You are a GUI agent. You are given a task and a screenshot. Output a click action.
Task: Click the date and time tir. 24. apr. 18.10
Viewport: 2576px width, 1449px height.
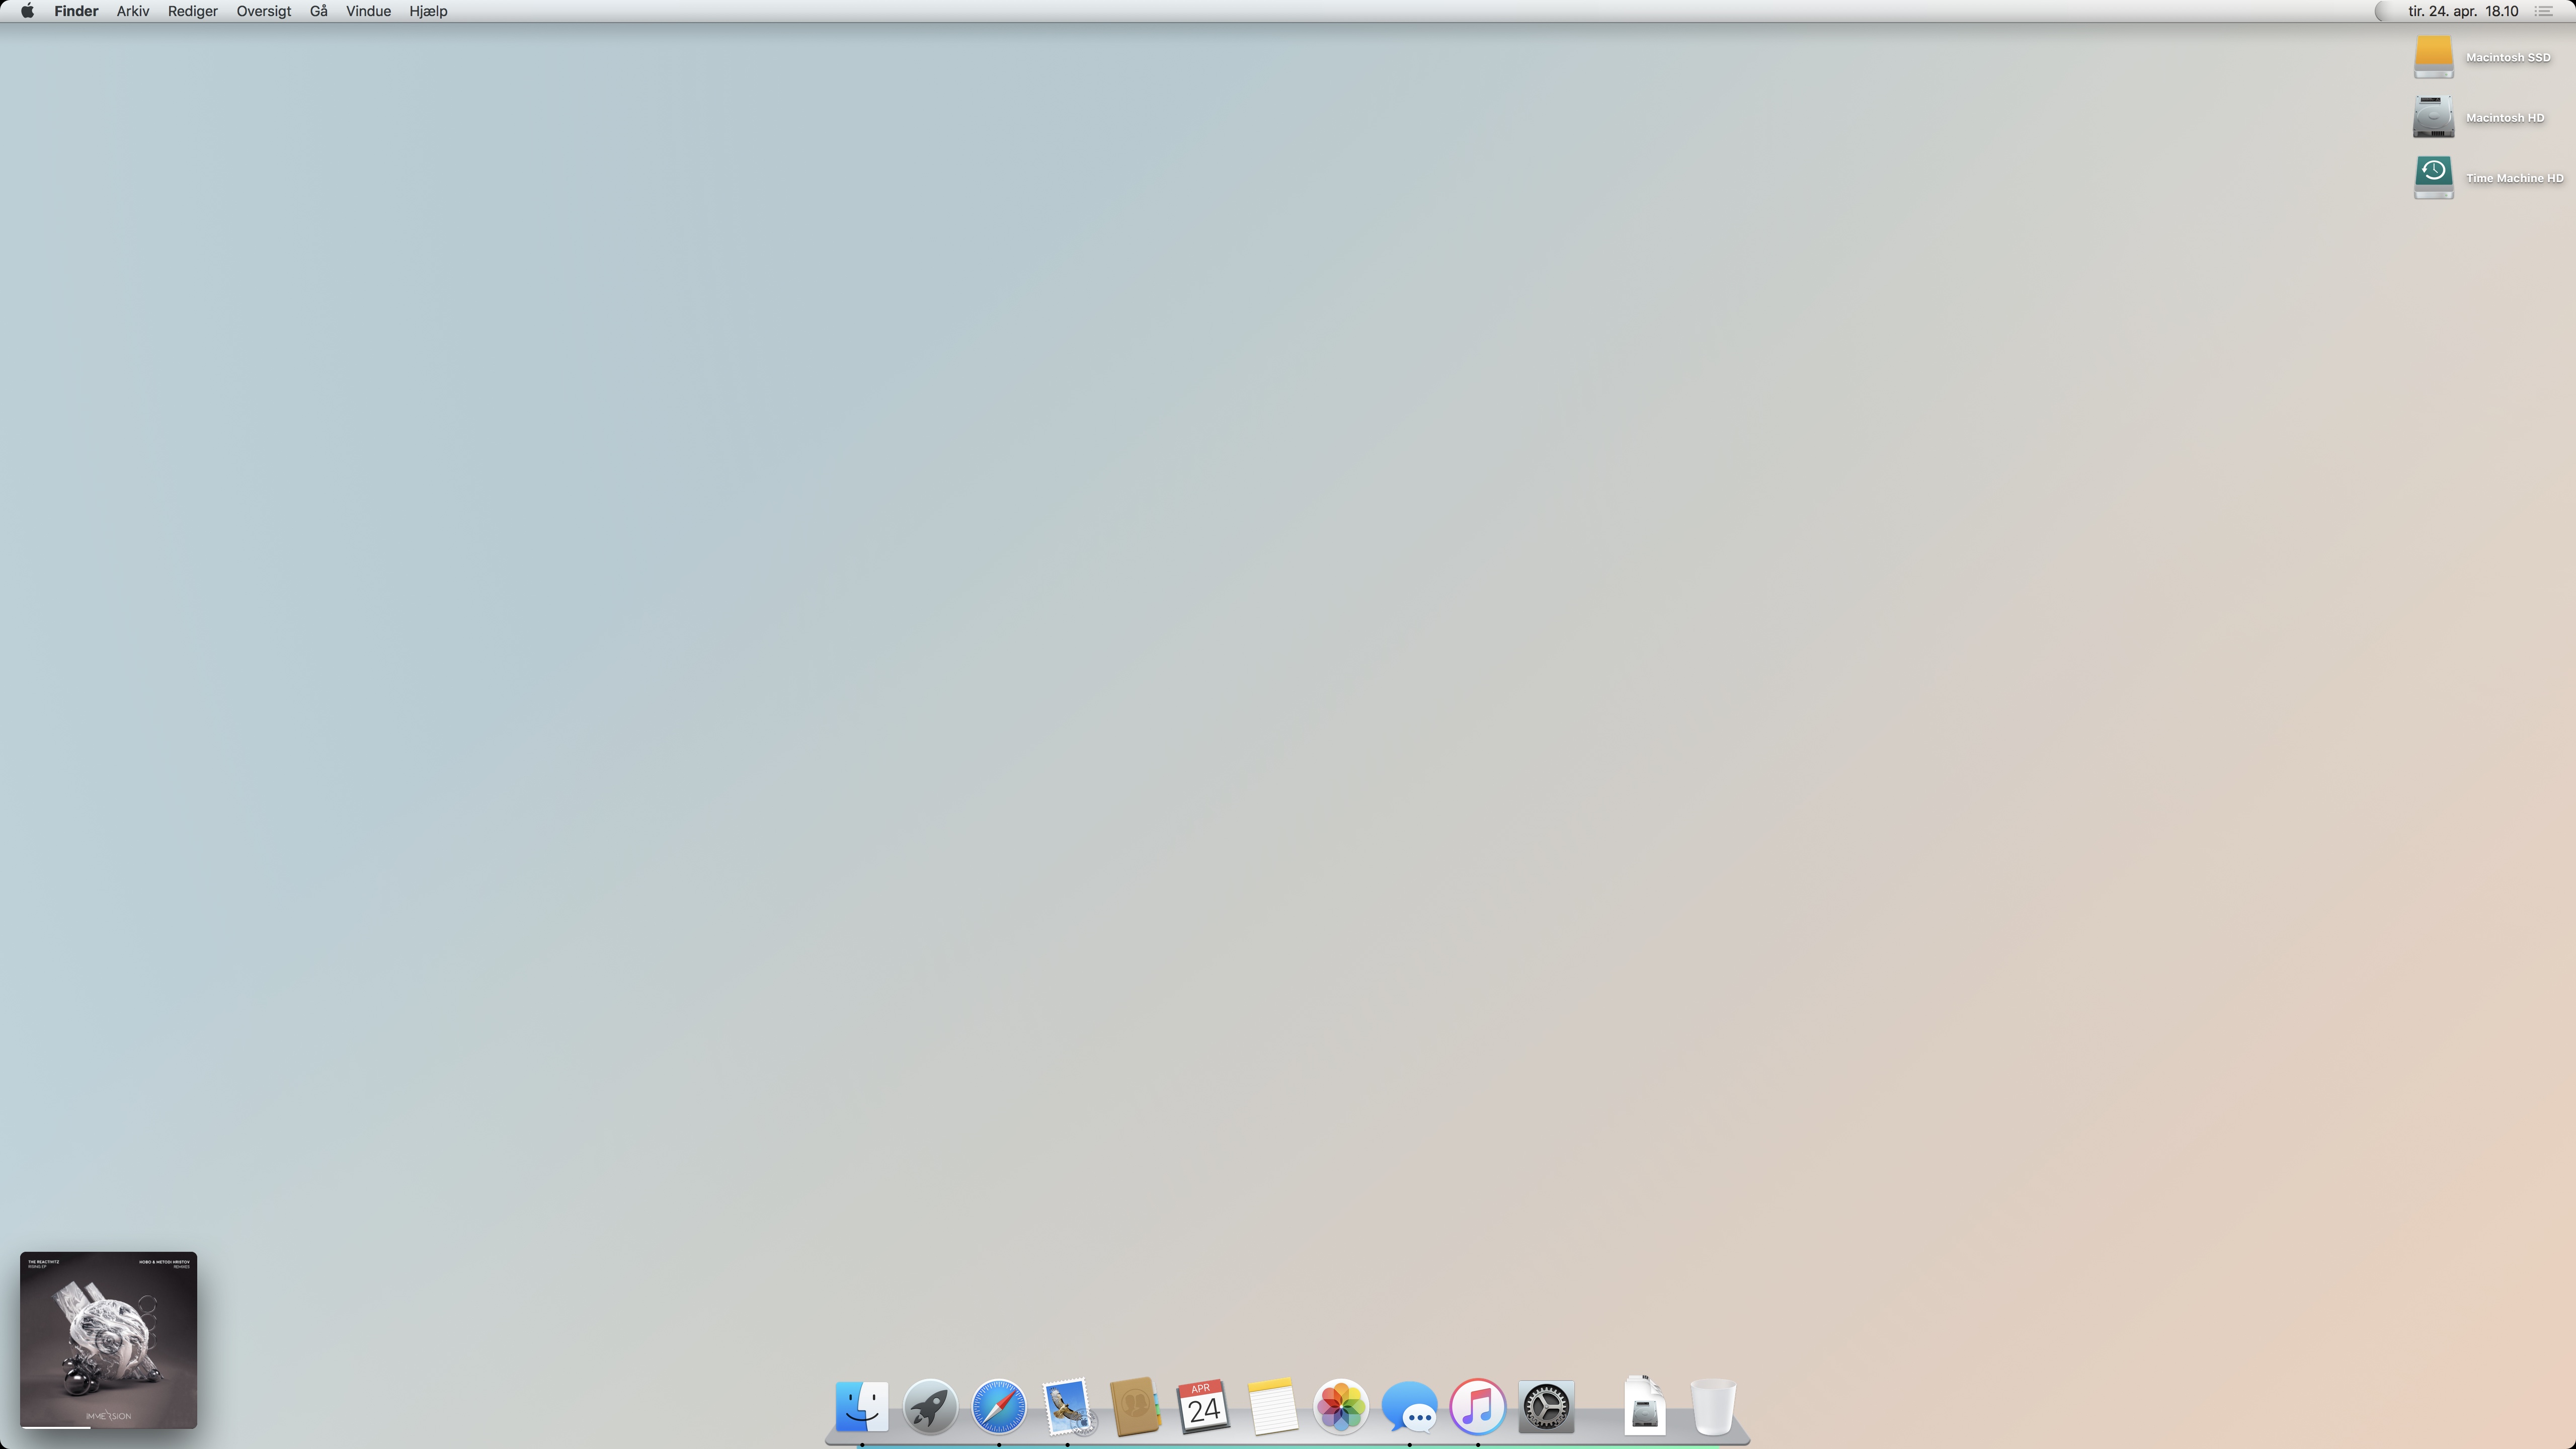(x=2463, y=11)
